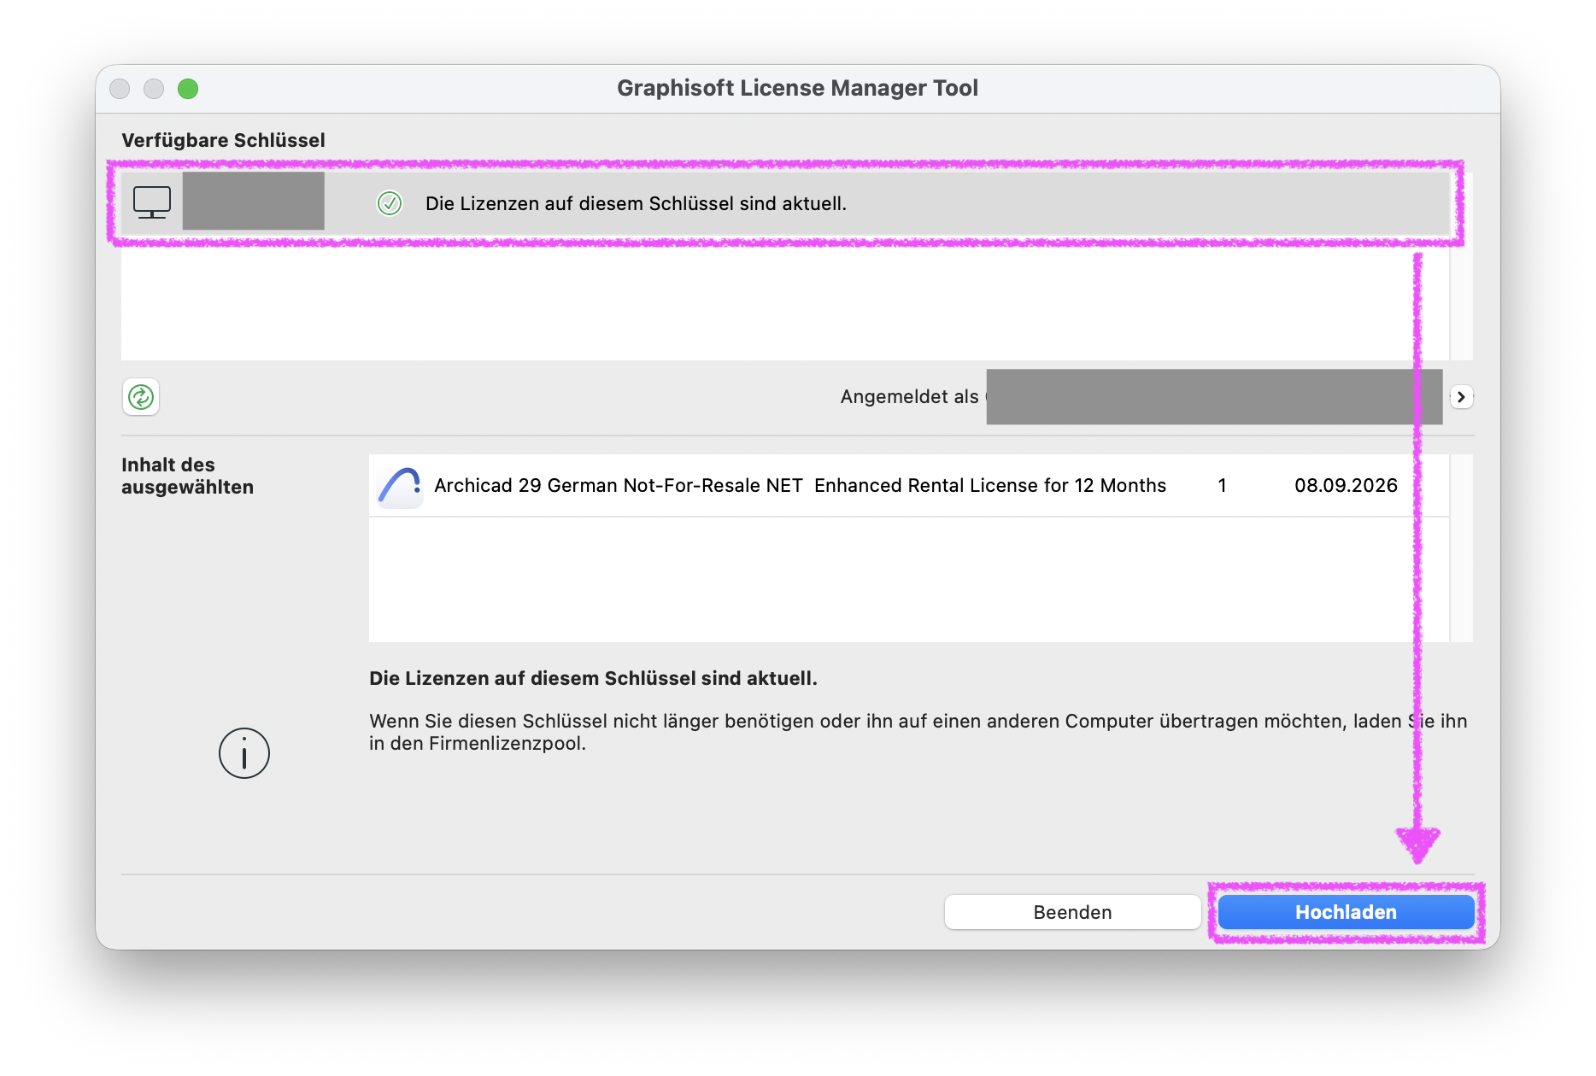Click the license count value 1
Viewport: 1596px width, 1076px height.
click(1223, 486)
